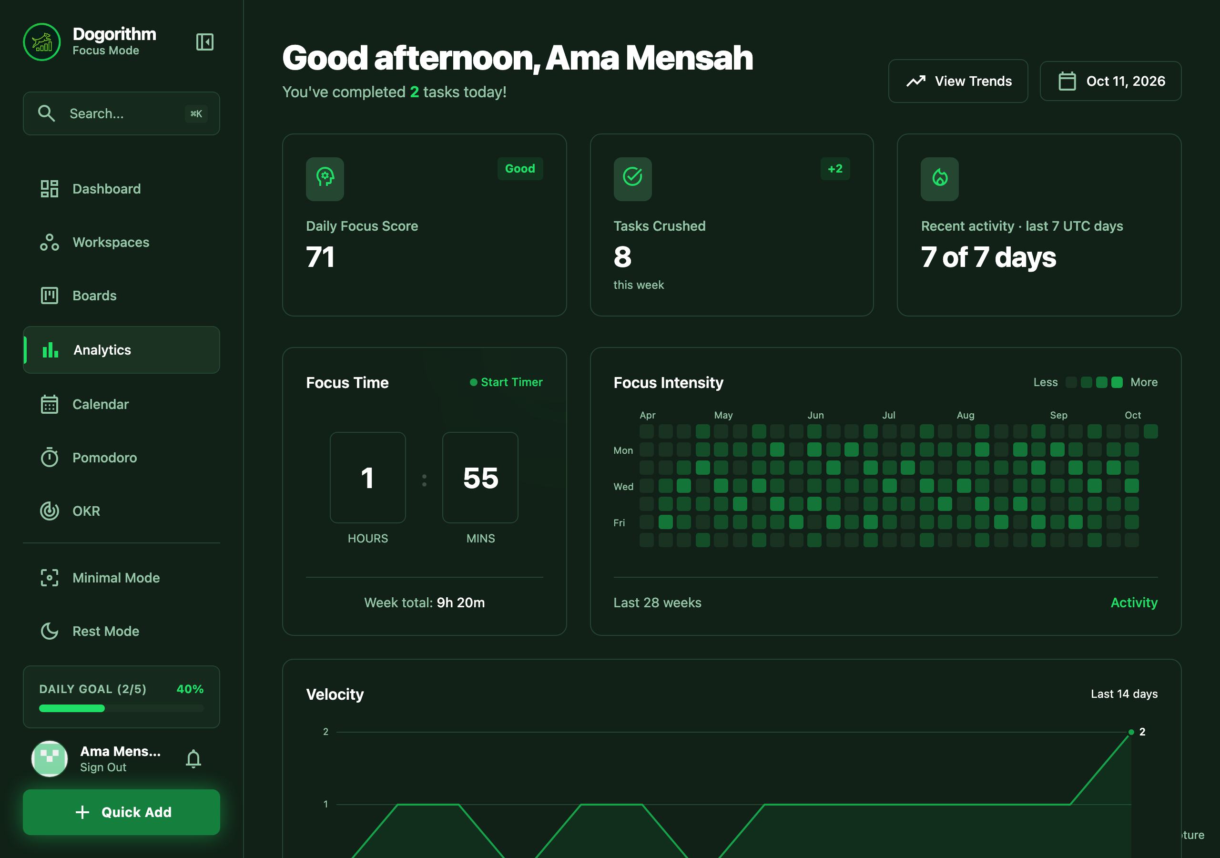1220x858 pixels.
Task: Click the 7 of 7 days value
Action: click(x=988, y=257)
